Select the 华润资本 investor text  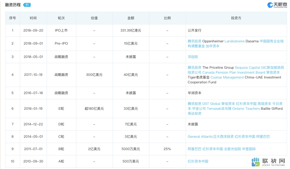coord(194,93)
